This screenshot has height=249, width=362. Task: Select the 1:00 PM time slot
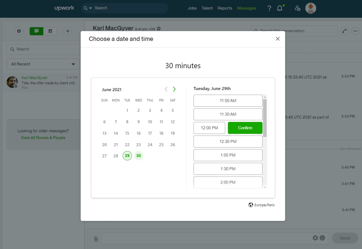[x=228, y=155]
